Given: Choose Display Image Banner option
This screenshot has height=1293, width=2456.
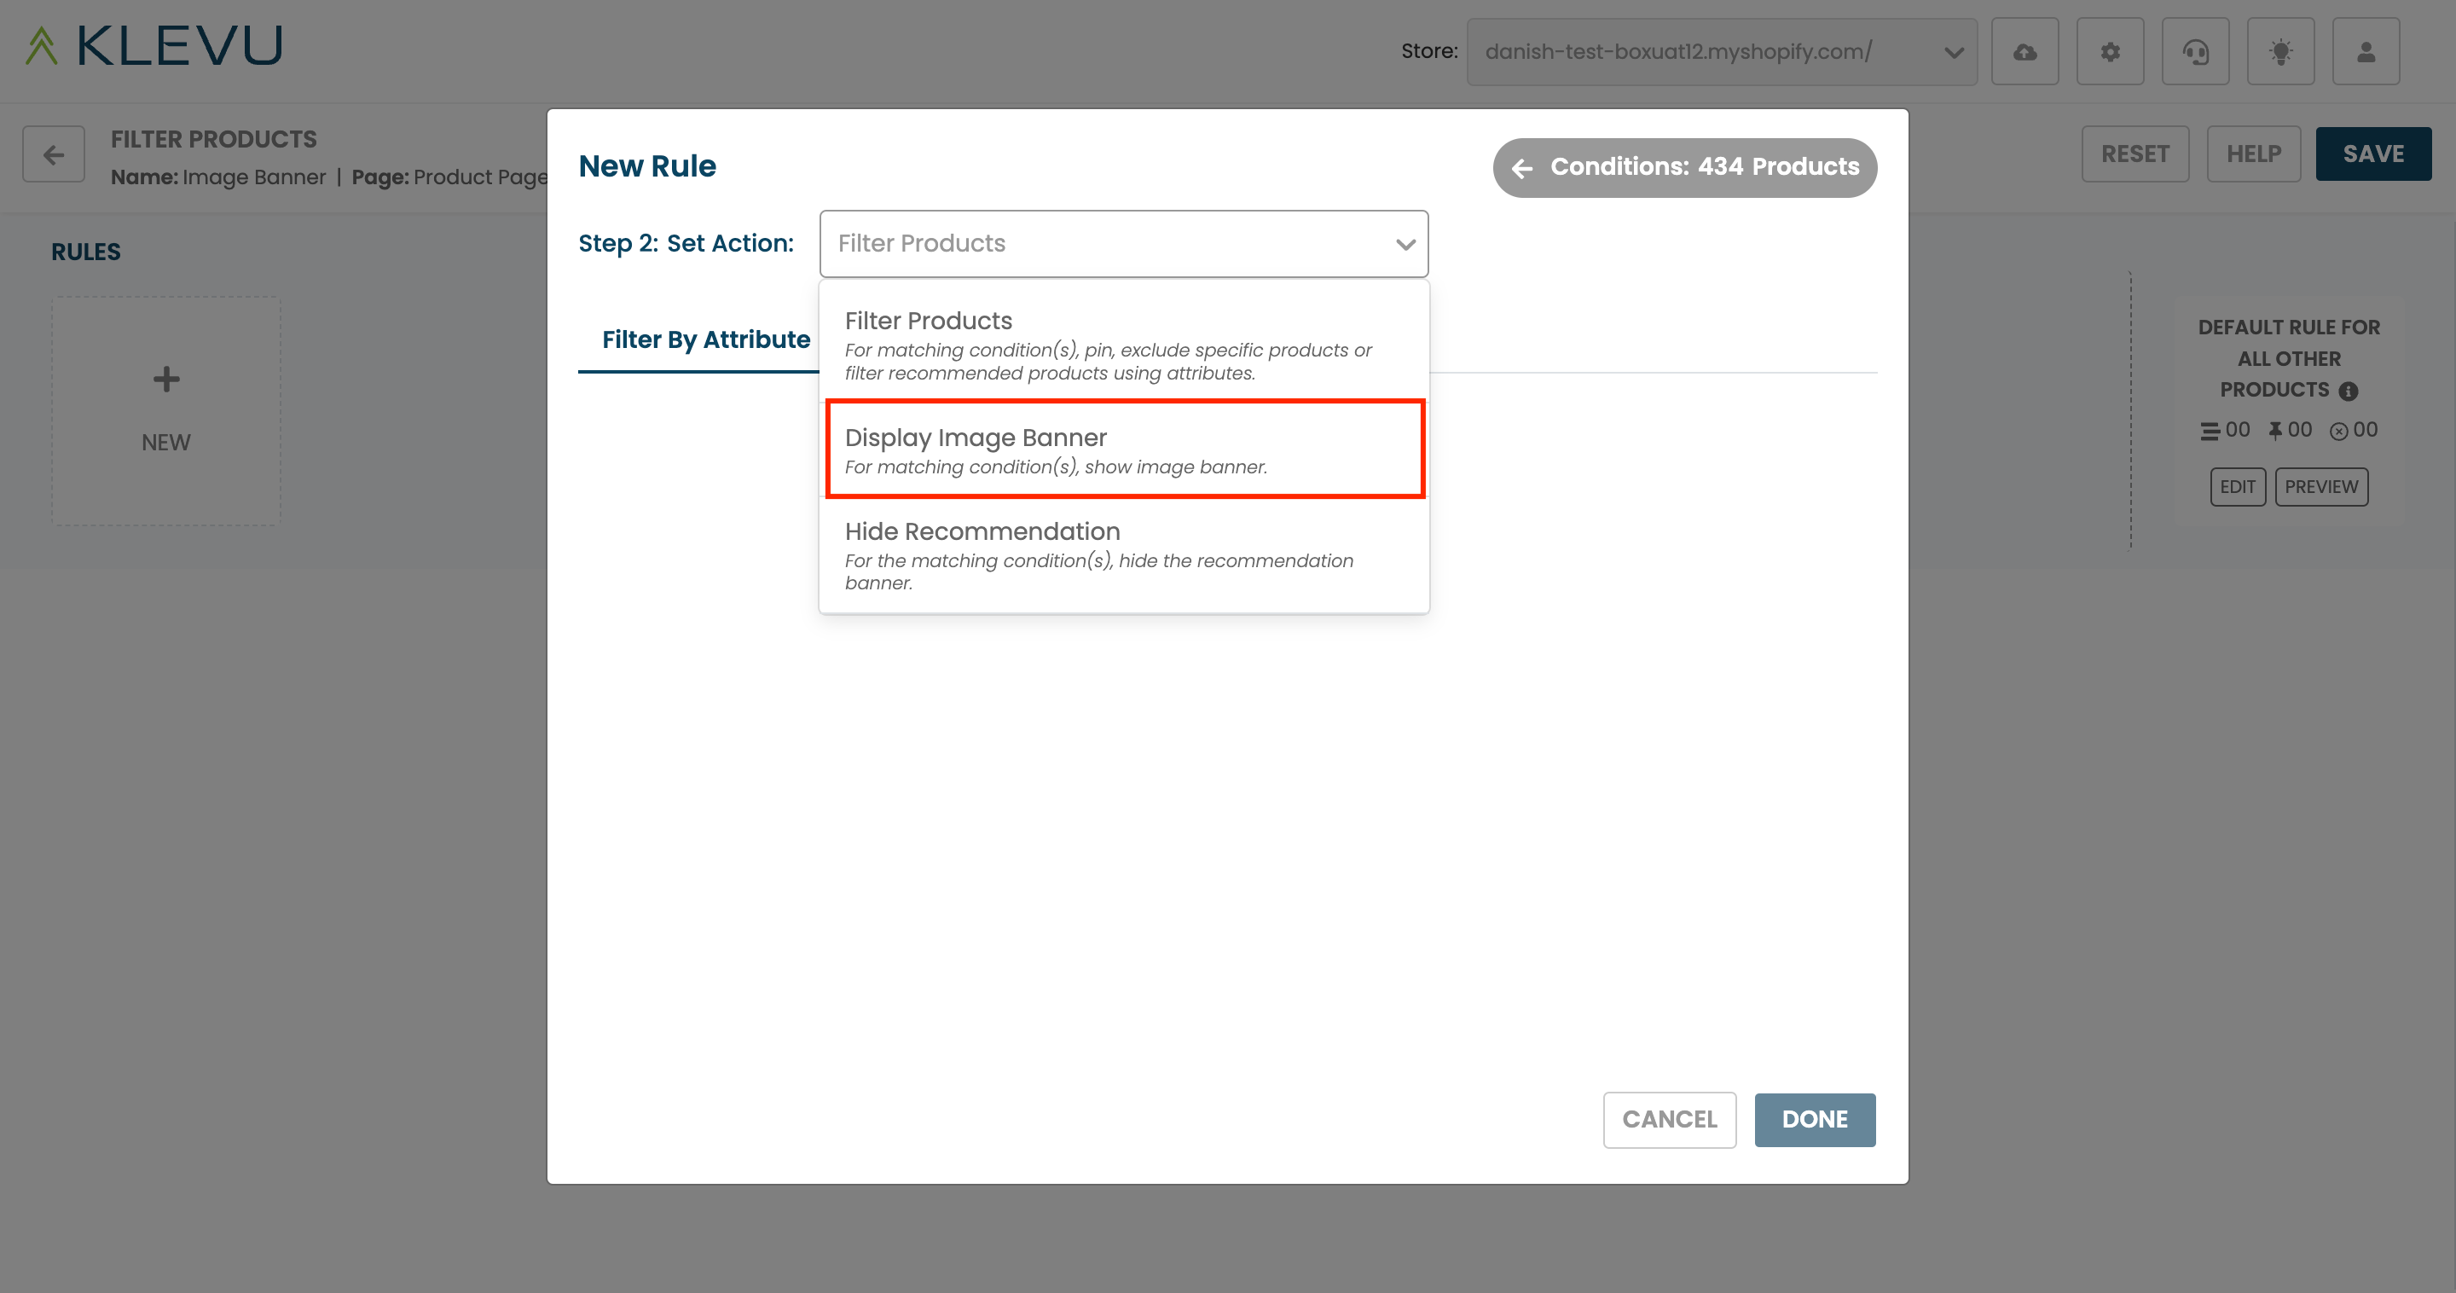Looking at the screenshot, I should pos(1123,449).
